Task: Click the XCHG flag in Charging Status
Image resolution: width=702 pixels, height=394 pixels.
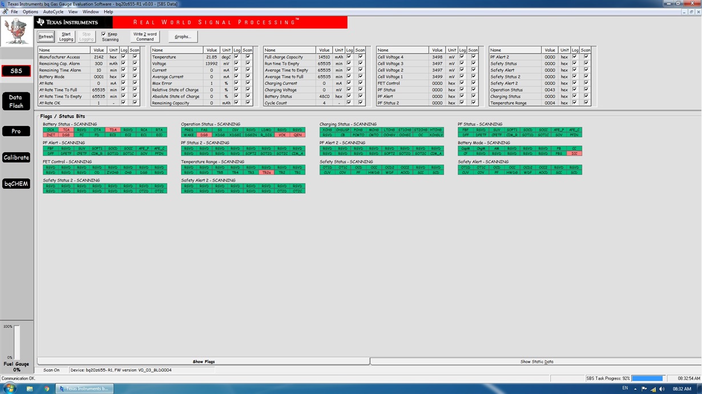Action: [327, 130]
